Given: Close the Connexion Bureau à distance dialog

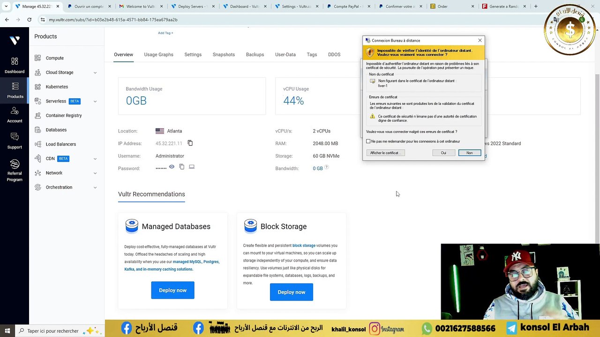Looking at the screenshot, I should tap(480, 40).
